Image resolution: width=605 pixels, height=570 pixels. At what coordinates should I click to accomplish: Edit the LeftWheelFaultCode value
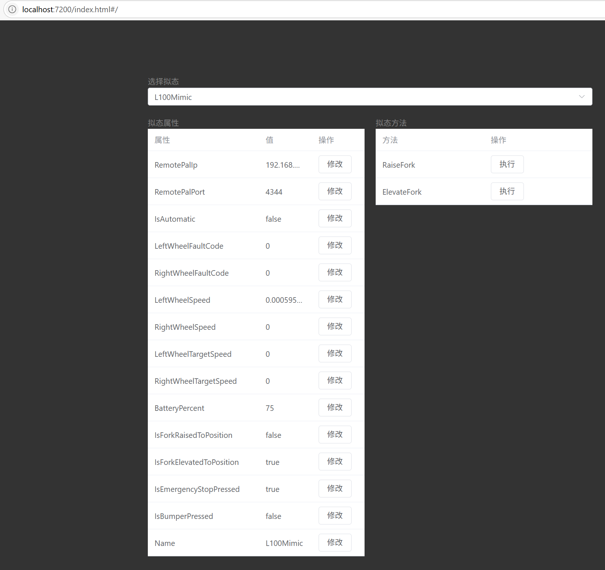(x=335, y=245)
